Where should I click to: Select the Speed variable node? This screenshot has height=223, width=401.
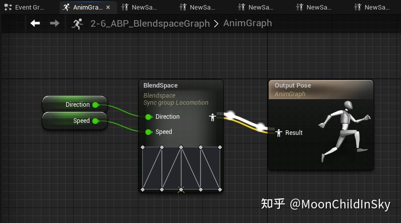[x=75, y=120]
